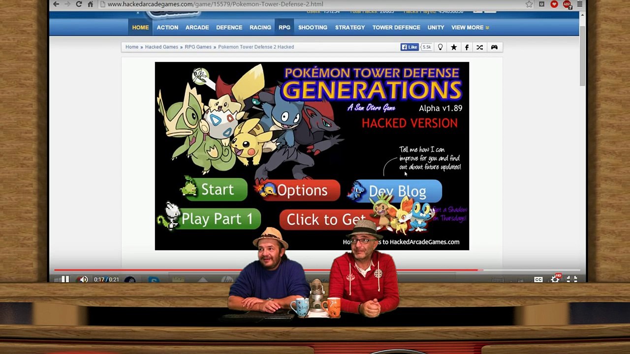Click the lightbulb icon beside the like count

[x=441, y=47]
